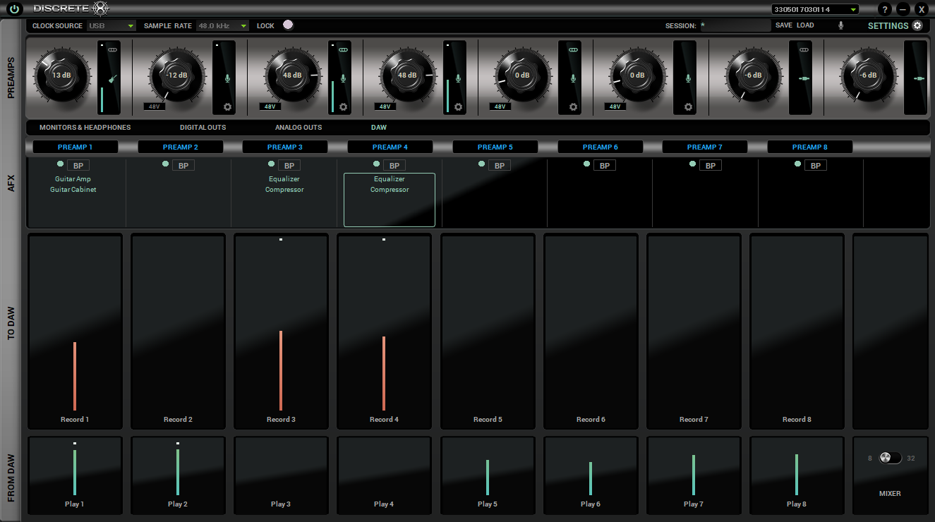This screenshot has height=522, width=935.
Task: Click the microphone input icon on preamp 5
Action: point(573,78)
